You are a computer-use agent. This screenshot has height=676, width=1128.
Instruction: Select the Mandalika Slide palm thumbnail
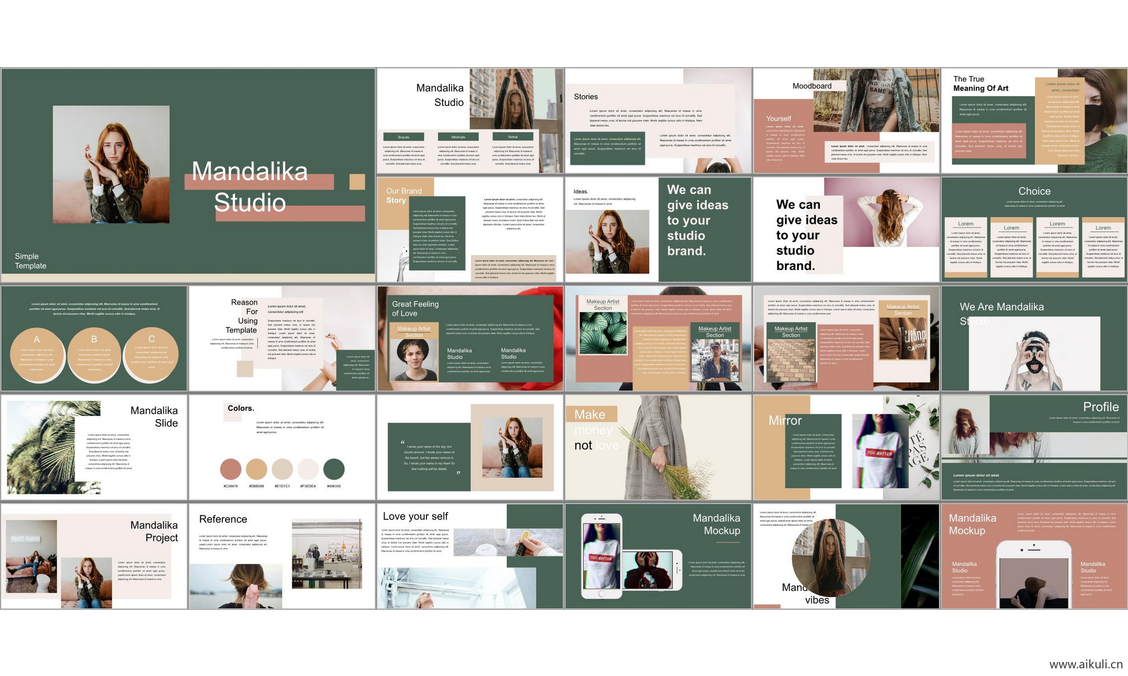tap(94, 448)
